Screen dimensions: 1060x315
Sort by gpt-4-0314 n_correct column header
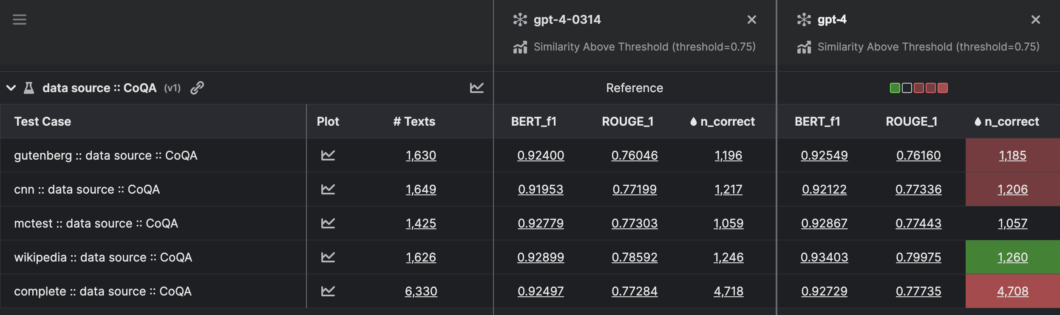(x=727, y=121)
